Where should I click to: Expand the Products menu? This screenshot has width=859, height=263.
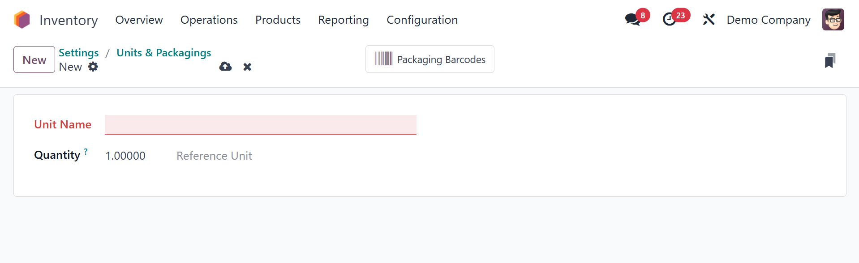[x=278, y=20]
